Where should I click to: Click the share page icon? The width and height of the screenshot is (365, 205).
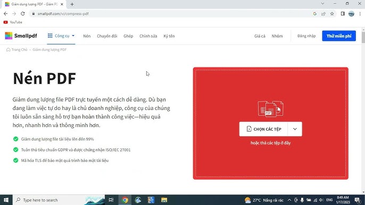[323, 14]
